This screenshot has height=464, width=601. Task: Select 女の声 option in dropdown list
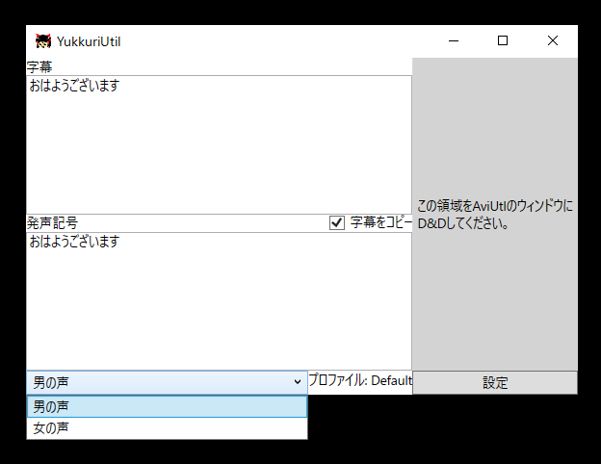click(168, 428)
